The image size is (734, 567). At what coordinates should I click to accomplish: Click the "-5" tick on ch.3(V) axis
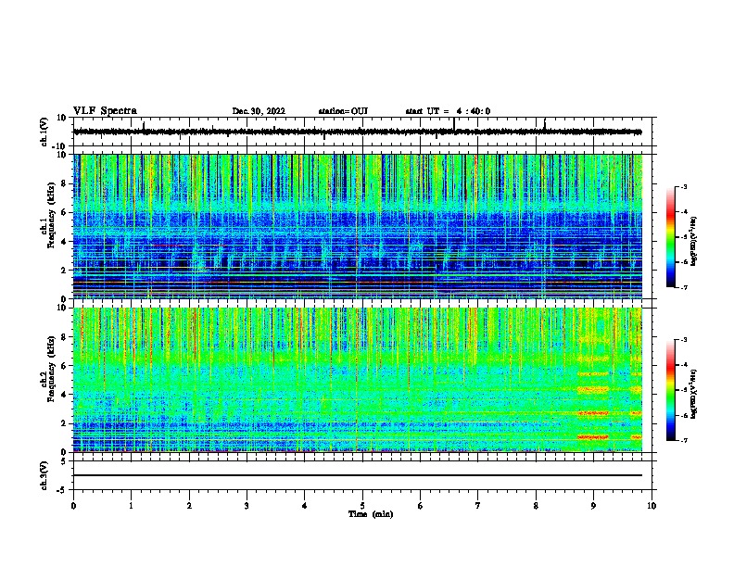62,490
